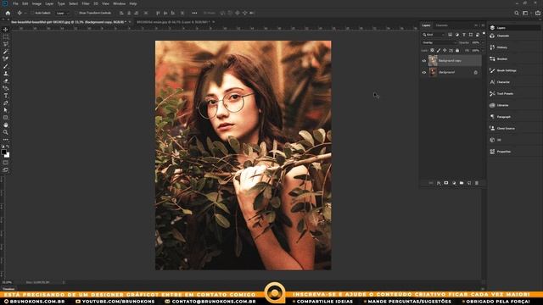The height and width of the screenshot is (305, 543).
Task: Open more align options three-dots button
Action: pyautogui.click(x=194, y=14)
